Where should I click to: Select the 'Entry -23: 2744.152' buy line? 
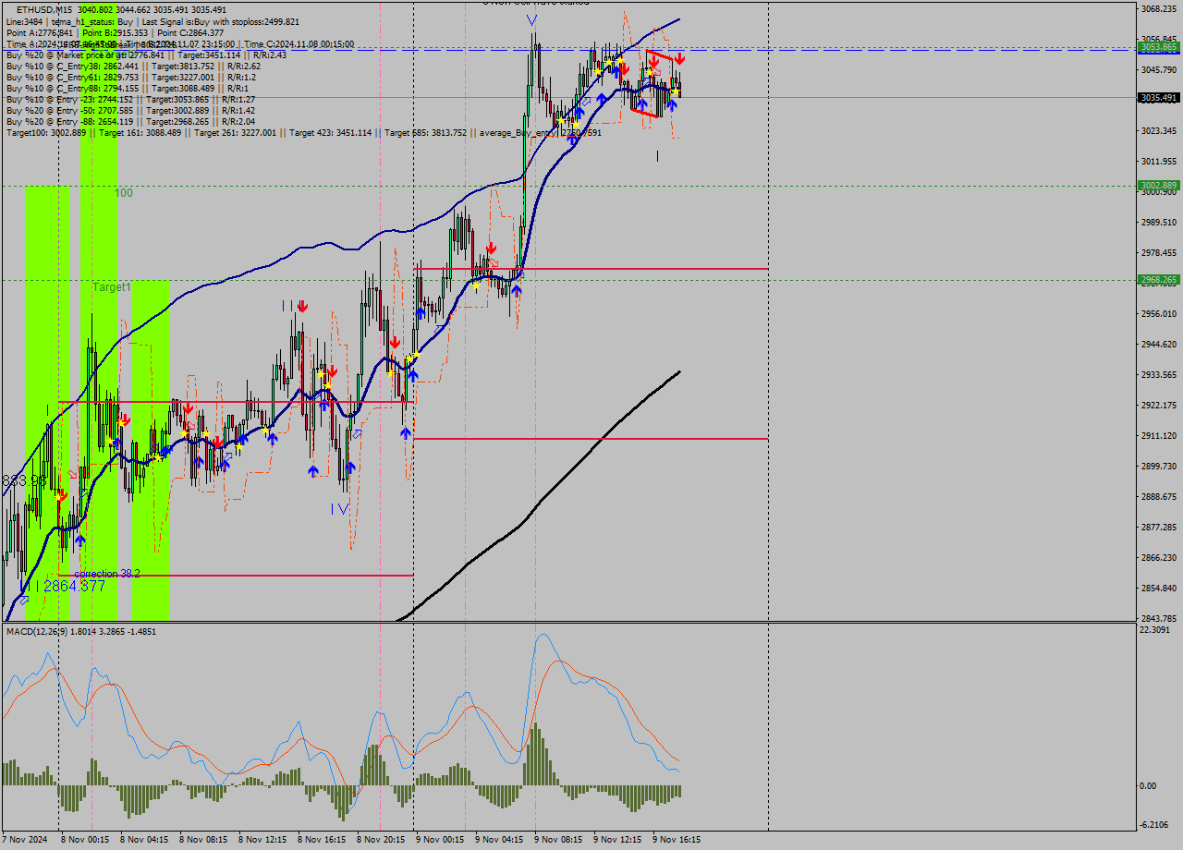click(130, 99)
